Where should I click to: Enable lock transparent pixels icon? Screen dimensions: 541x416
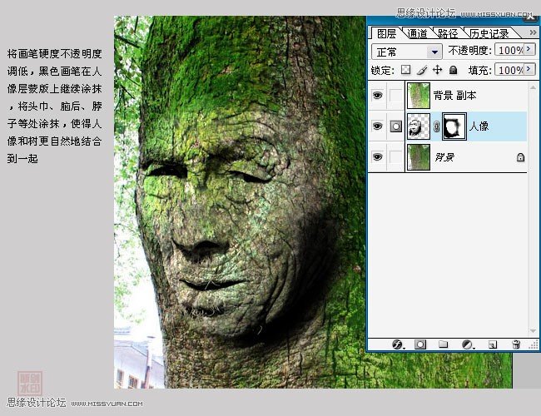coord(405,71)
